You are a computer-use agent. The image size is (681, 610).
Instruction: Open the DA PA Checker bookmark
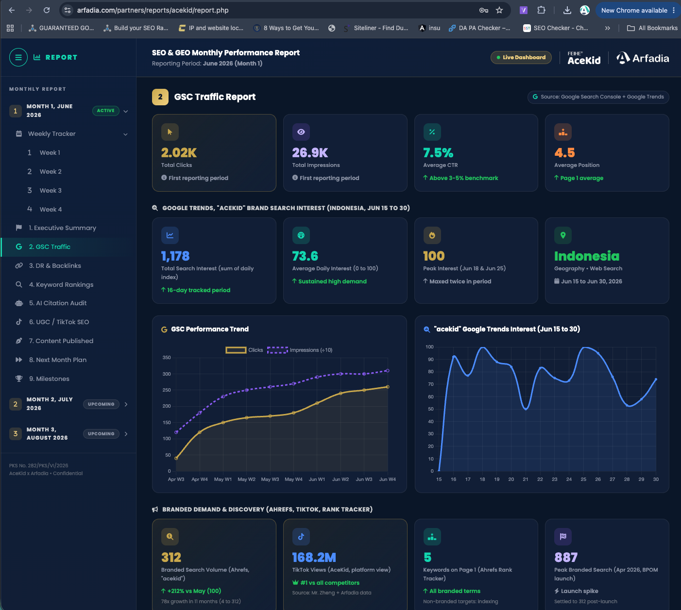click(479, 28)
